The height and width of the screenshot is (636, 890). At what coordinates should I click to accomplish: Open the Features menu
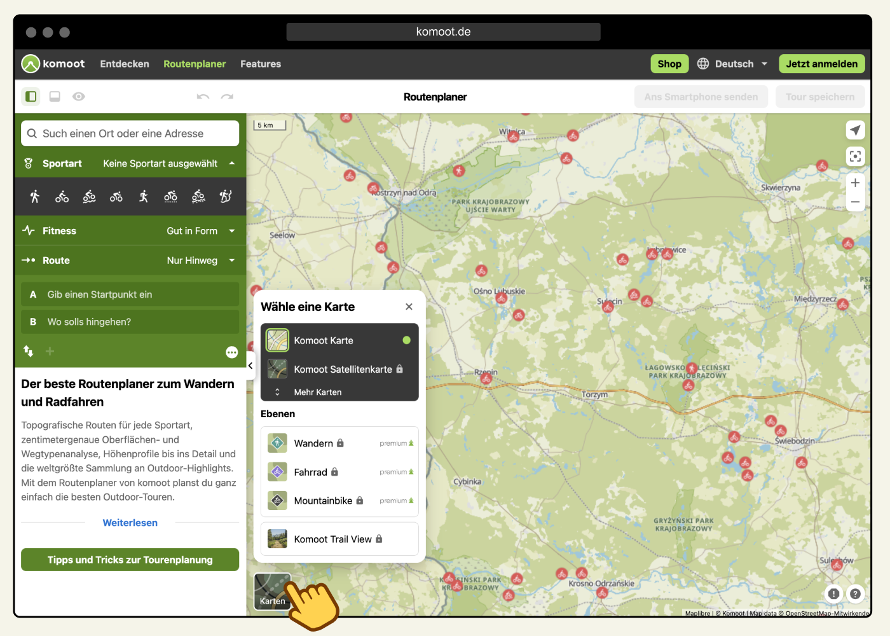coord(261,64)
